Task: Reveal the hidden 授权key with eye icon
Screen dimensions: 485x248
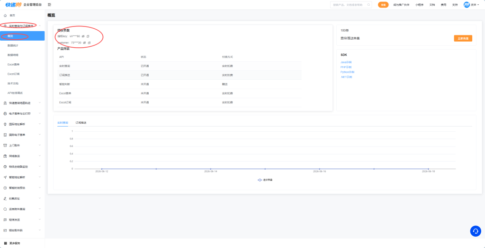Action: [x=83, y=36]
